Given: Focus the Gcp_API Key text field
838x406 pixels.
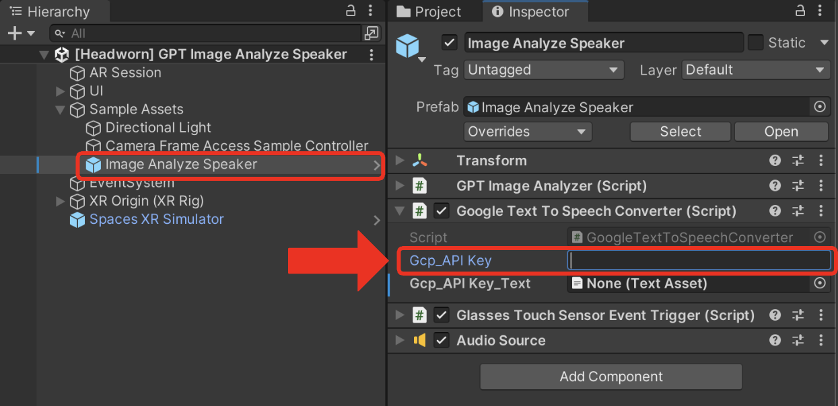Looking at the screenshot, I should tap(699, 261).
